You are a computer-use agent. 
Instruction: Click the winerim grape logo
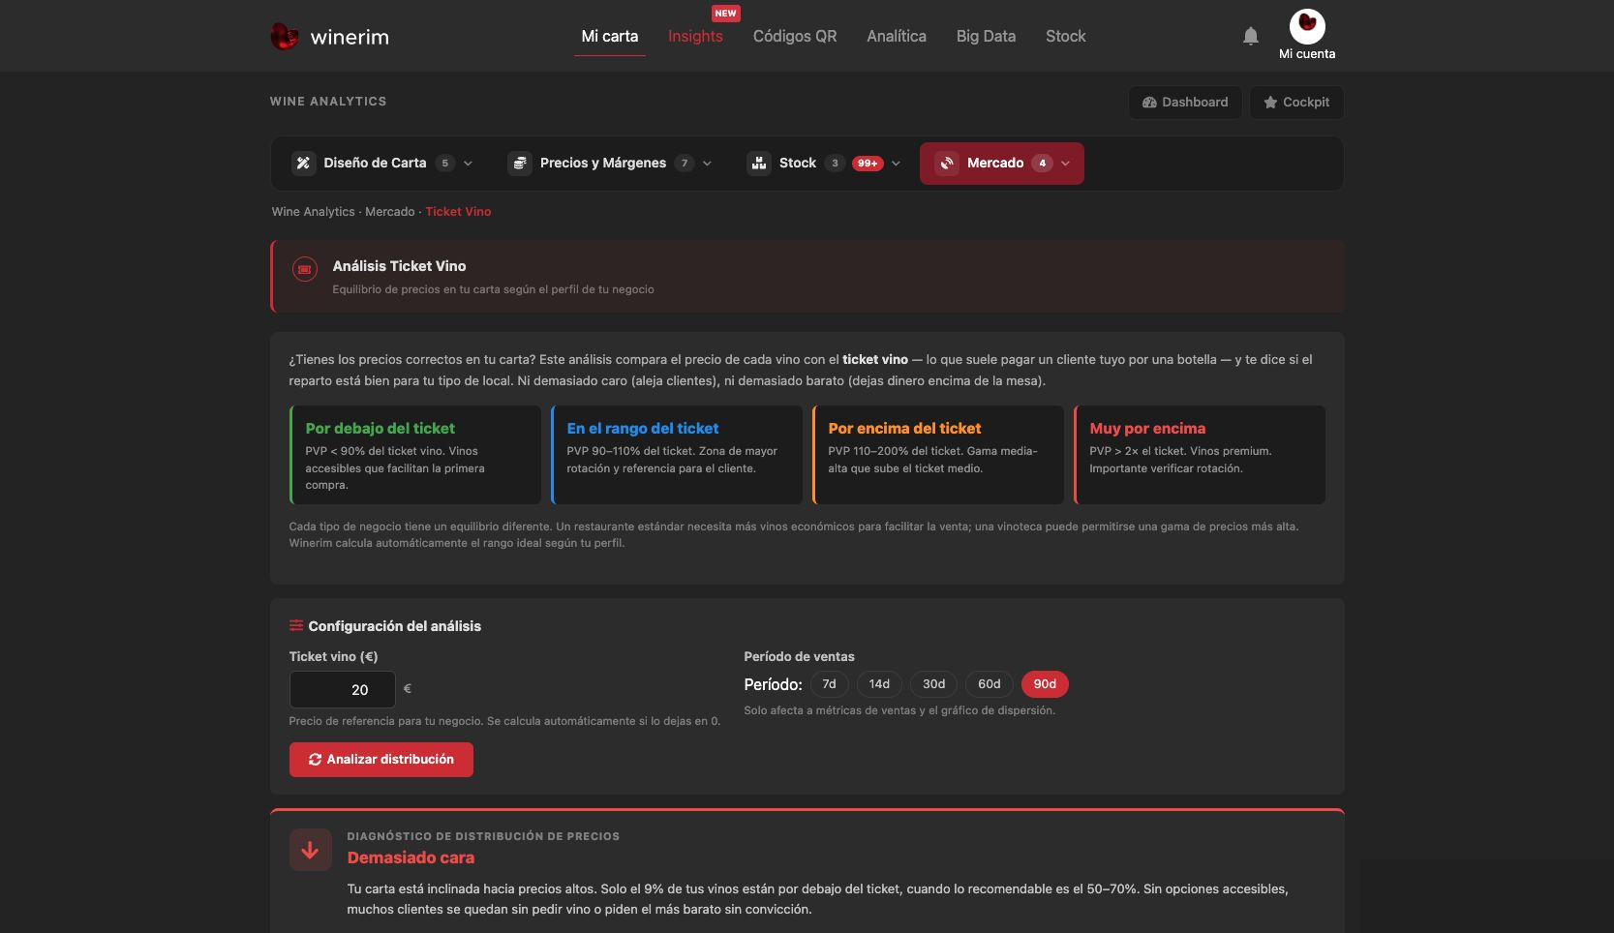284,37
